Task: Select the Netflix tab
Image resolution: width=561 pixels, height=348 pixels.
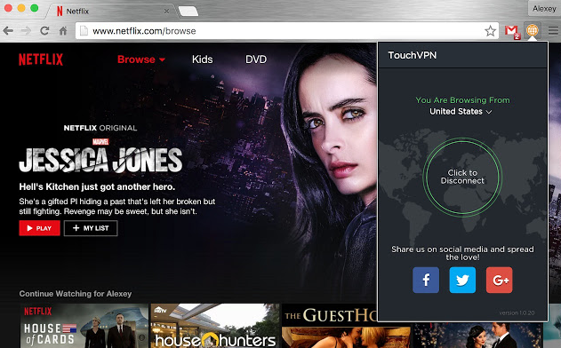Action: click(111, 11)
